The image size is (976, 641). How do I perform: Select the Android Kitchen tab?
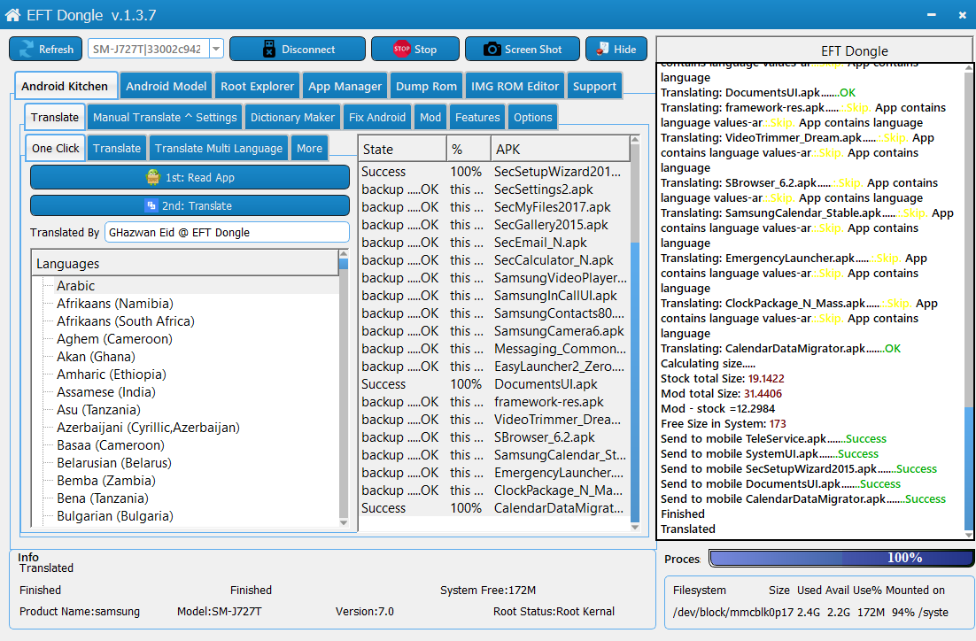65,86
